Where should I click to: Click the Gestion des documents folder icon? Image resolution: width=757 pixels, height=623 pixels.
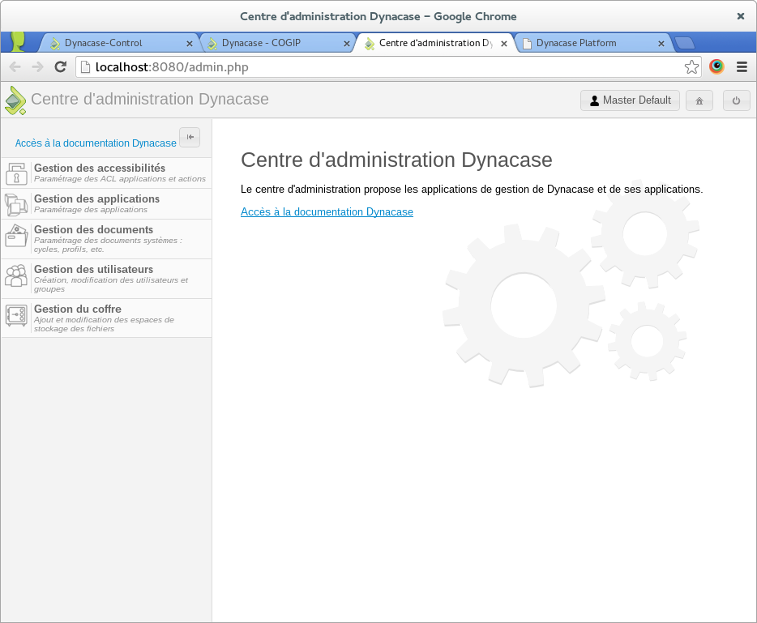point(16,236)
